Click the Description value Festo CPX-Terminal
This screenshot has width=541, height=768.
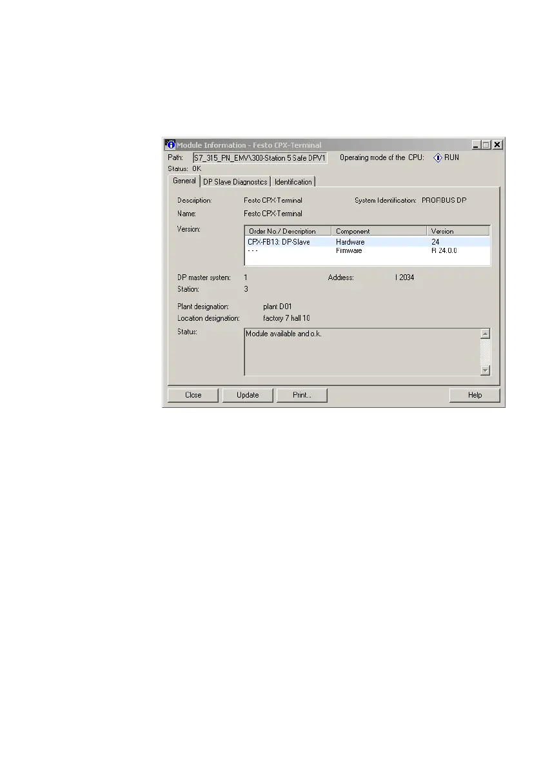[273, 200]
